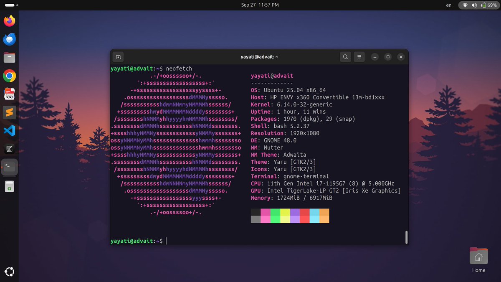The width and height of the screenshot is (501, 282).
Task: Close the terminal window
Action: coord(401,57)
